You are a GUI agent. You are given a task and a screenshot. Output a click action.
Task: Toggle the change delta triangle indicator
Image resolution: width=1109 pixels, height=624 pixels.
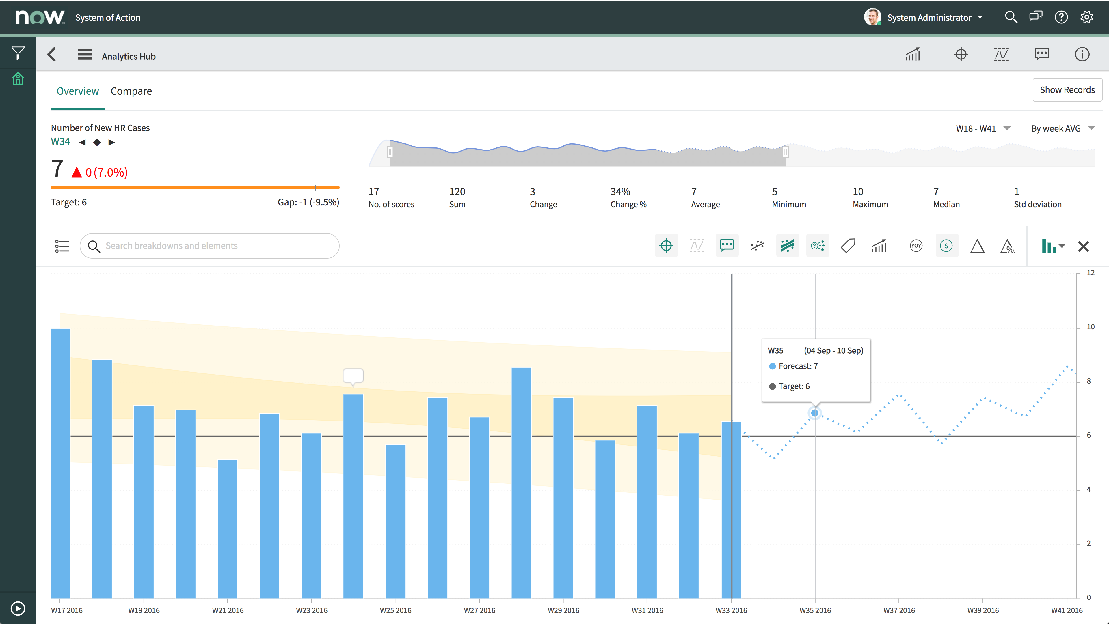click(x=978, y=246)
